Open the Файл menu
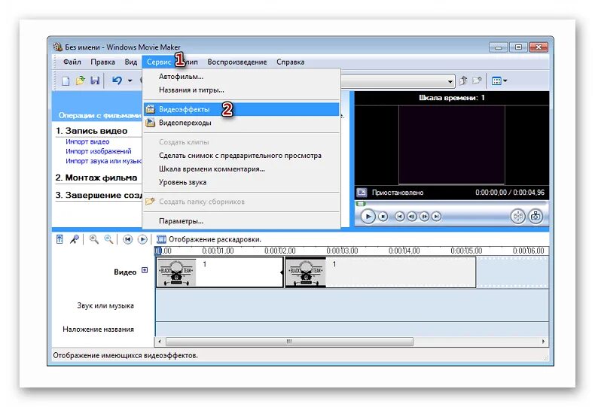The width and height of the screenshot is (595, 407). (72, 62)
